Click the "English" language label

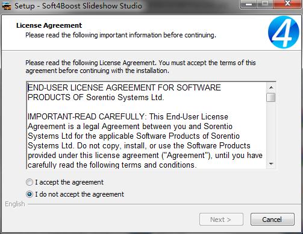15,204
